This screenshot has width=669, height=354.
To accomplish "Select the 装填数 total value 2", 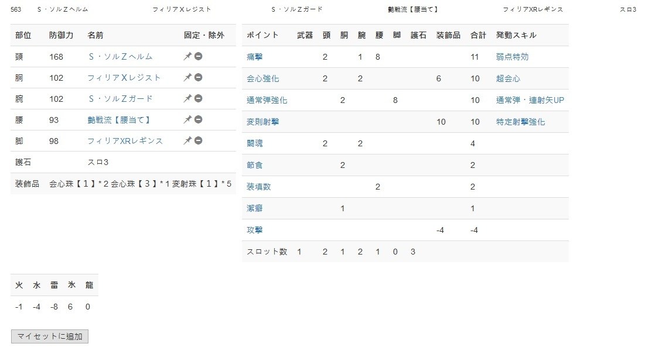I will pyautogui.click(x=473, y=187).
